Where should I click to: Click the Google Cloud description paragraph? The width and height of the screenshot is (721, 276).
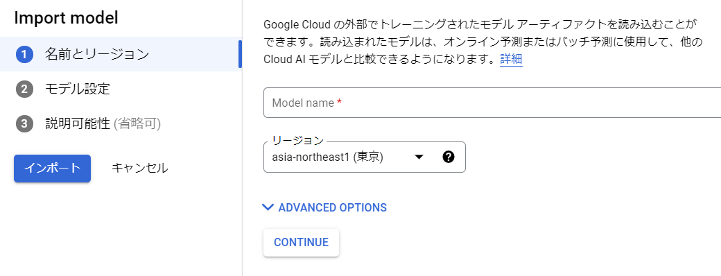pos(477,42)
